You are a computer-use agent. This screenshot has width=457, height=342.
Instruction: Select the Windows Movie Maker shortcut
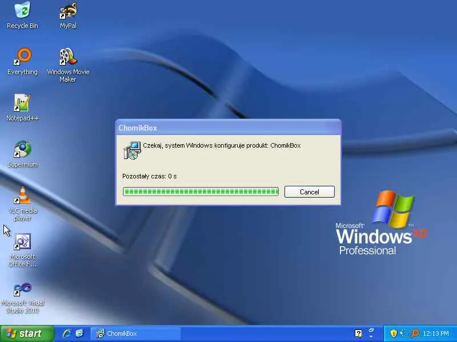tap(68, 65)
